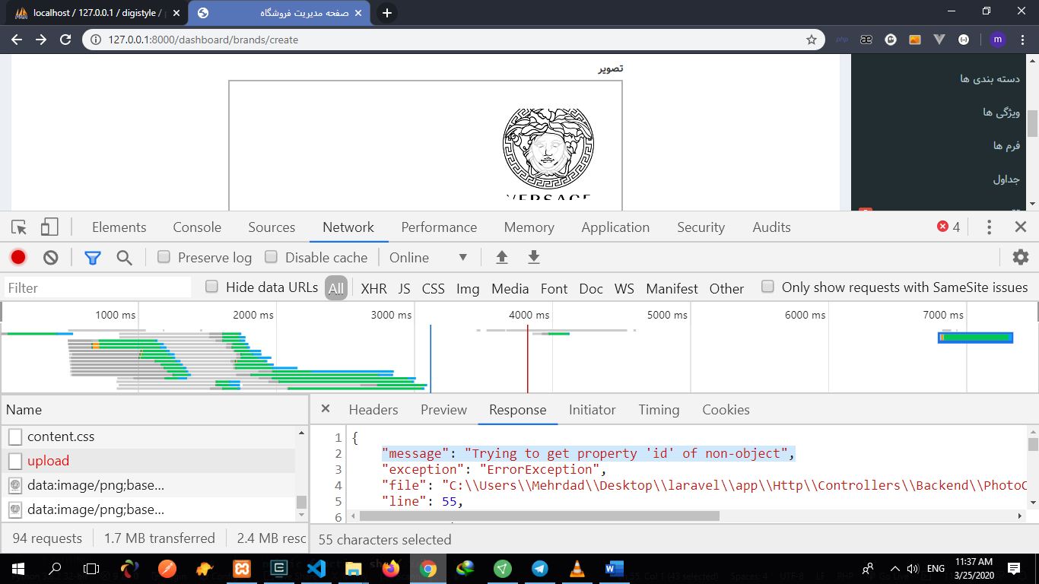Switch to the Security panel

click(701, 227)
